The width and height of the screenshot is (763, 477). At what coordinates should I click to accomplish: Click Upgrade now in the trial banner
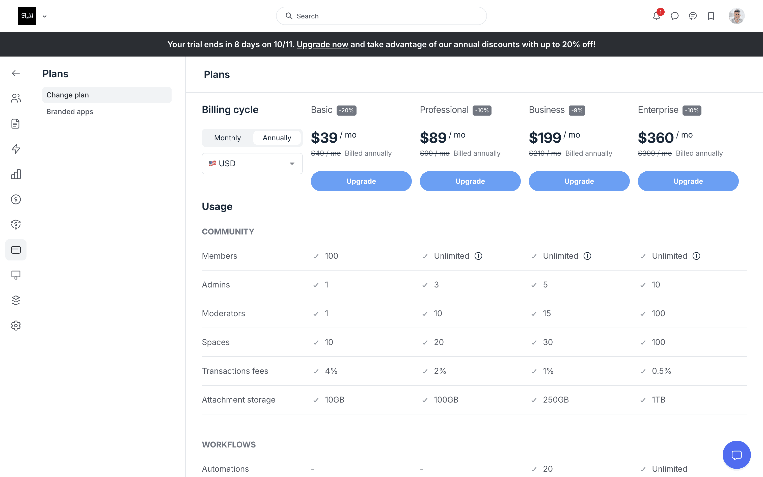pos(322,44)
